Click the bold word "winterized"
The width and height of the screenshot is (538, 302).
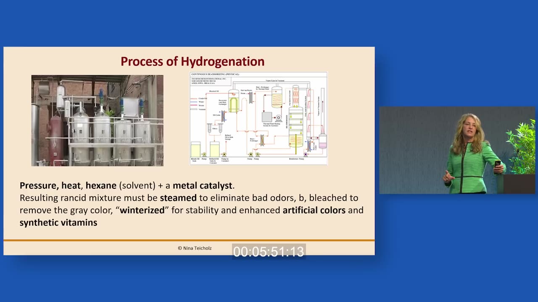[x=142, y=210]
